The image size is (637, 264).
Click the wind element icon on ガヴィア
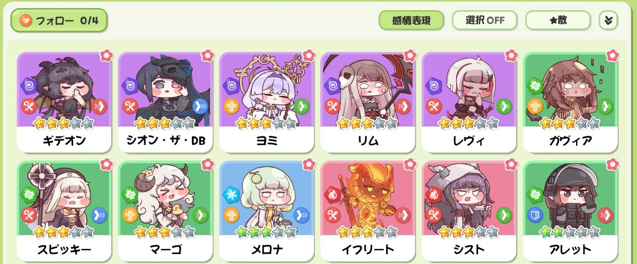pos(534,86)
